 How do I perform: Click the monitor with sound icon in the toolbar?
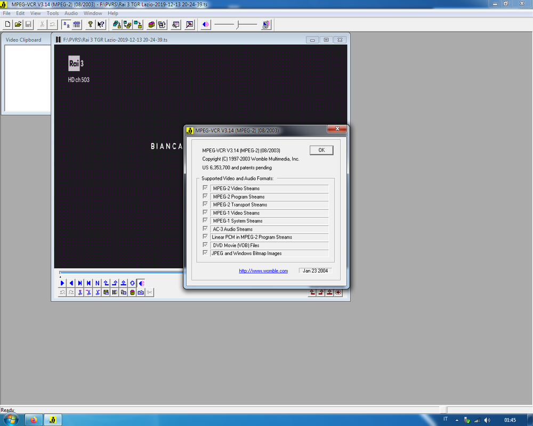pos(266,24)
